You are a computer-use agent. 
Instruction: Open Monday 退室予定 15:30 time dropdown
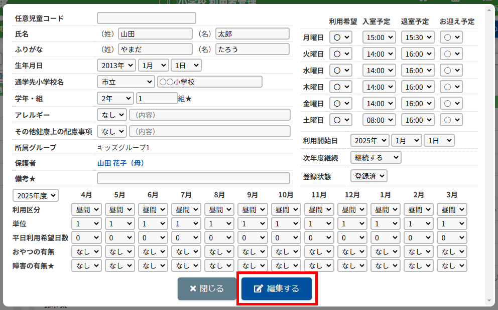(418, 38)
